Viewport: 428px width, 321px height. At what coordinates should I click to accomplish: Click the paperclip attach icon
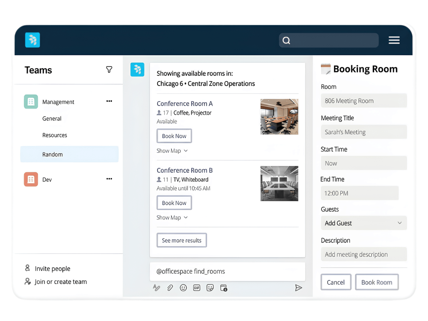point(170,287)
